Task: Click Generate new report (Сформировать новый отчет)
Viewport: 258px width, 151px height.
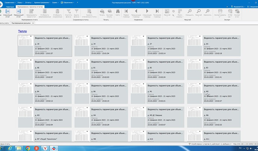Action: [x=31, y=13]
